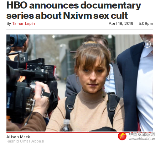Click the separator bar between date and time
The width and height of the screenshot is (160, 145).
click(136, 23)
